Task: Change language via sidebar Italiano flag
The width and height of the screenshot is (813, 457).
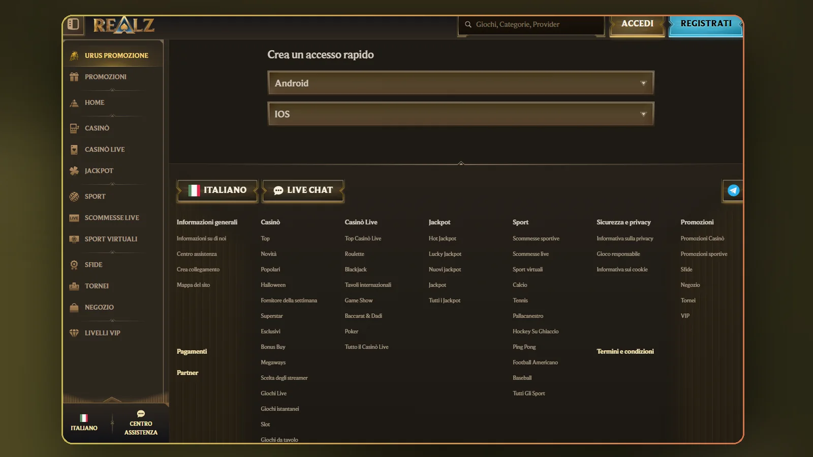Action: (x=84, y=423)
